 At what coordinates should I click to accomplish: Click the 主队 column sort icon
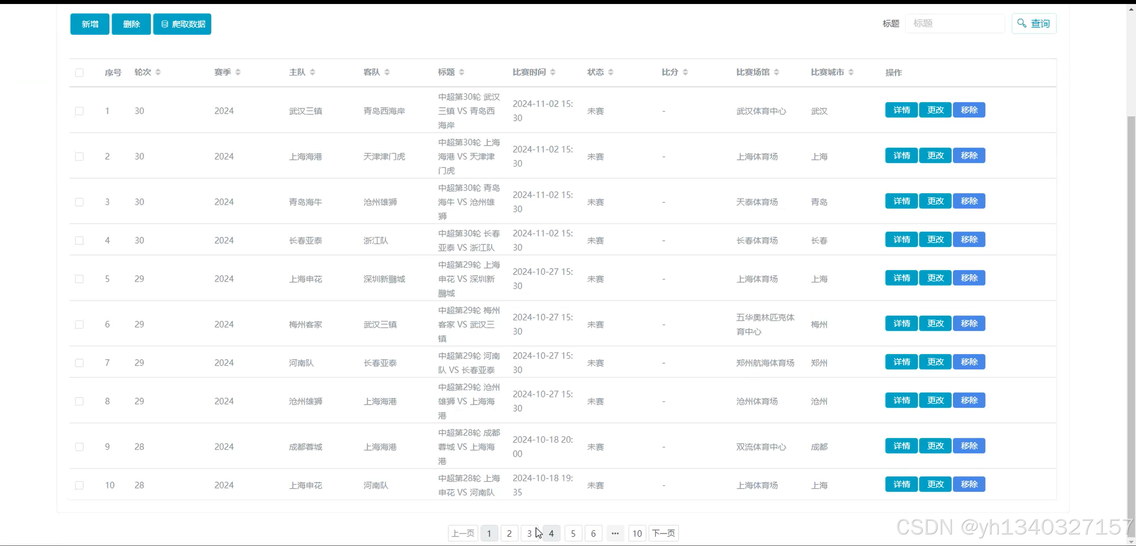(x=312, y=72)
